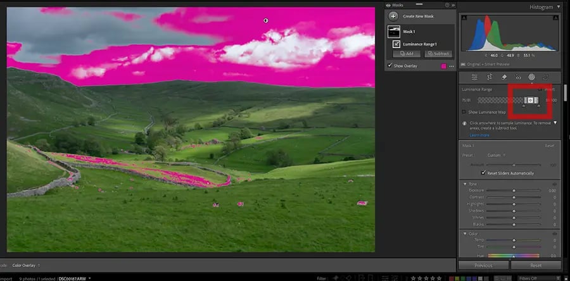Collapse the luminance sampling hint triangle
Image resolution: width=570 pixels, height=281 pixels.
[x=555, y=123]
